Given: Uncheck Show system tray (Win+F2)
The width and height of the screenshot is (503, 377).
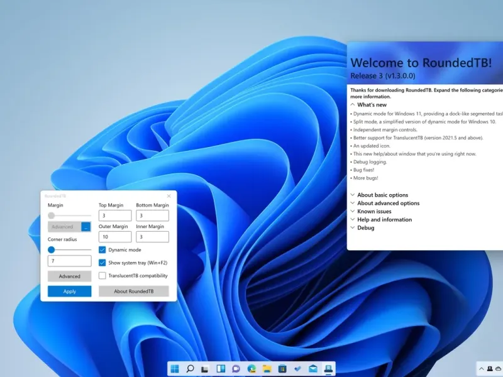Looking at the screenshot, I should coord(102,263).
